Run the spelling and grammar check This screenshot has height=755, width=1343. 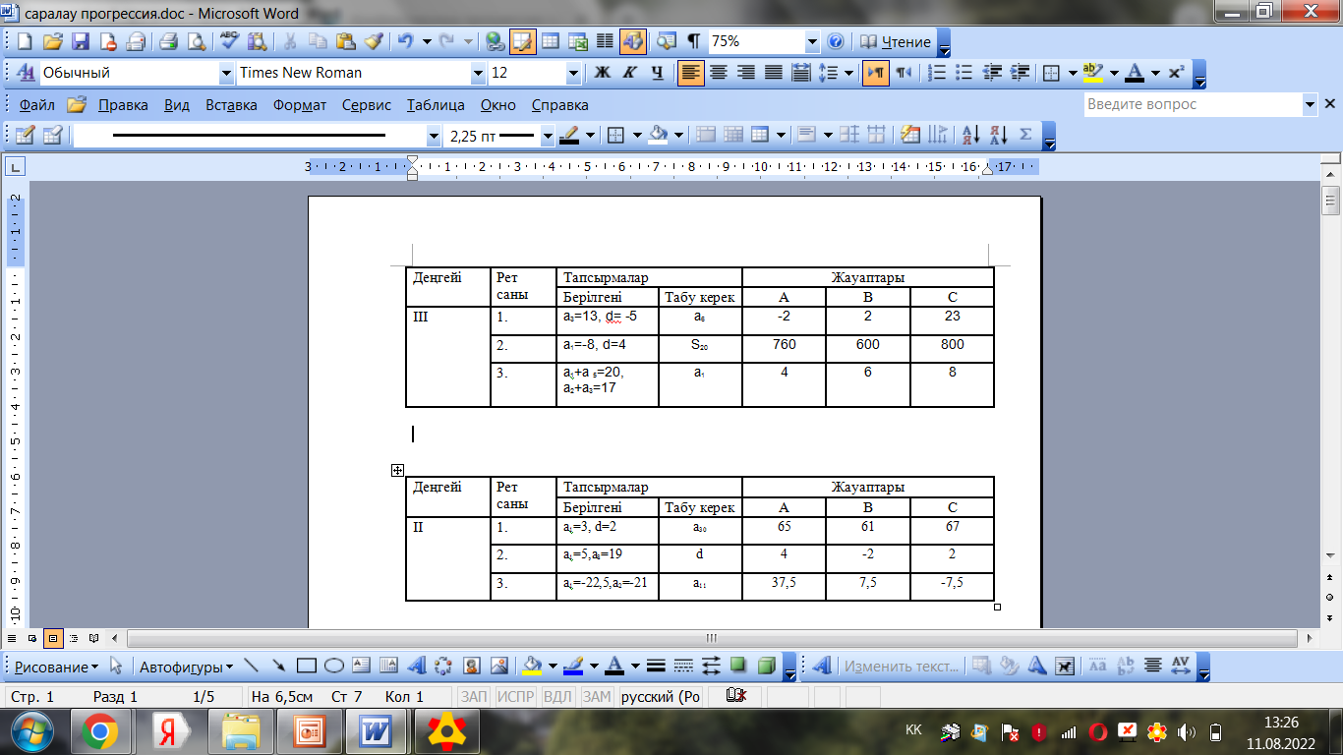coord(229,42)
